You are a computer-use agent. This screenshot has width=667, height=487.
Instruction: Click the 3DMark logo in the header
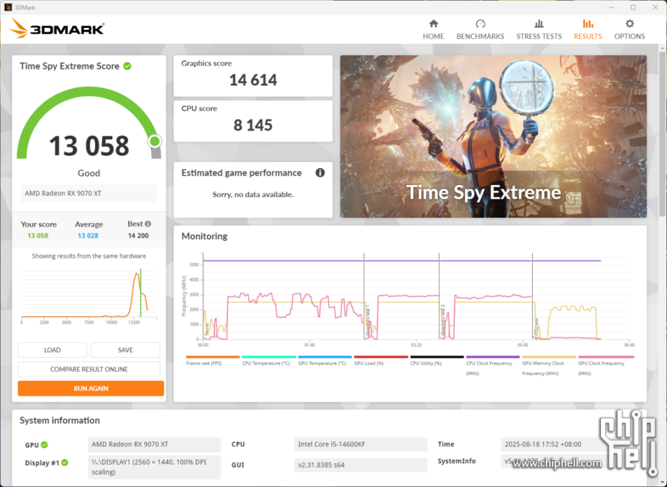coord(56,29)
